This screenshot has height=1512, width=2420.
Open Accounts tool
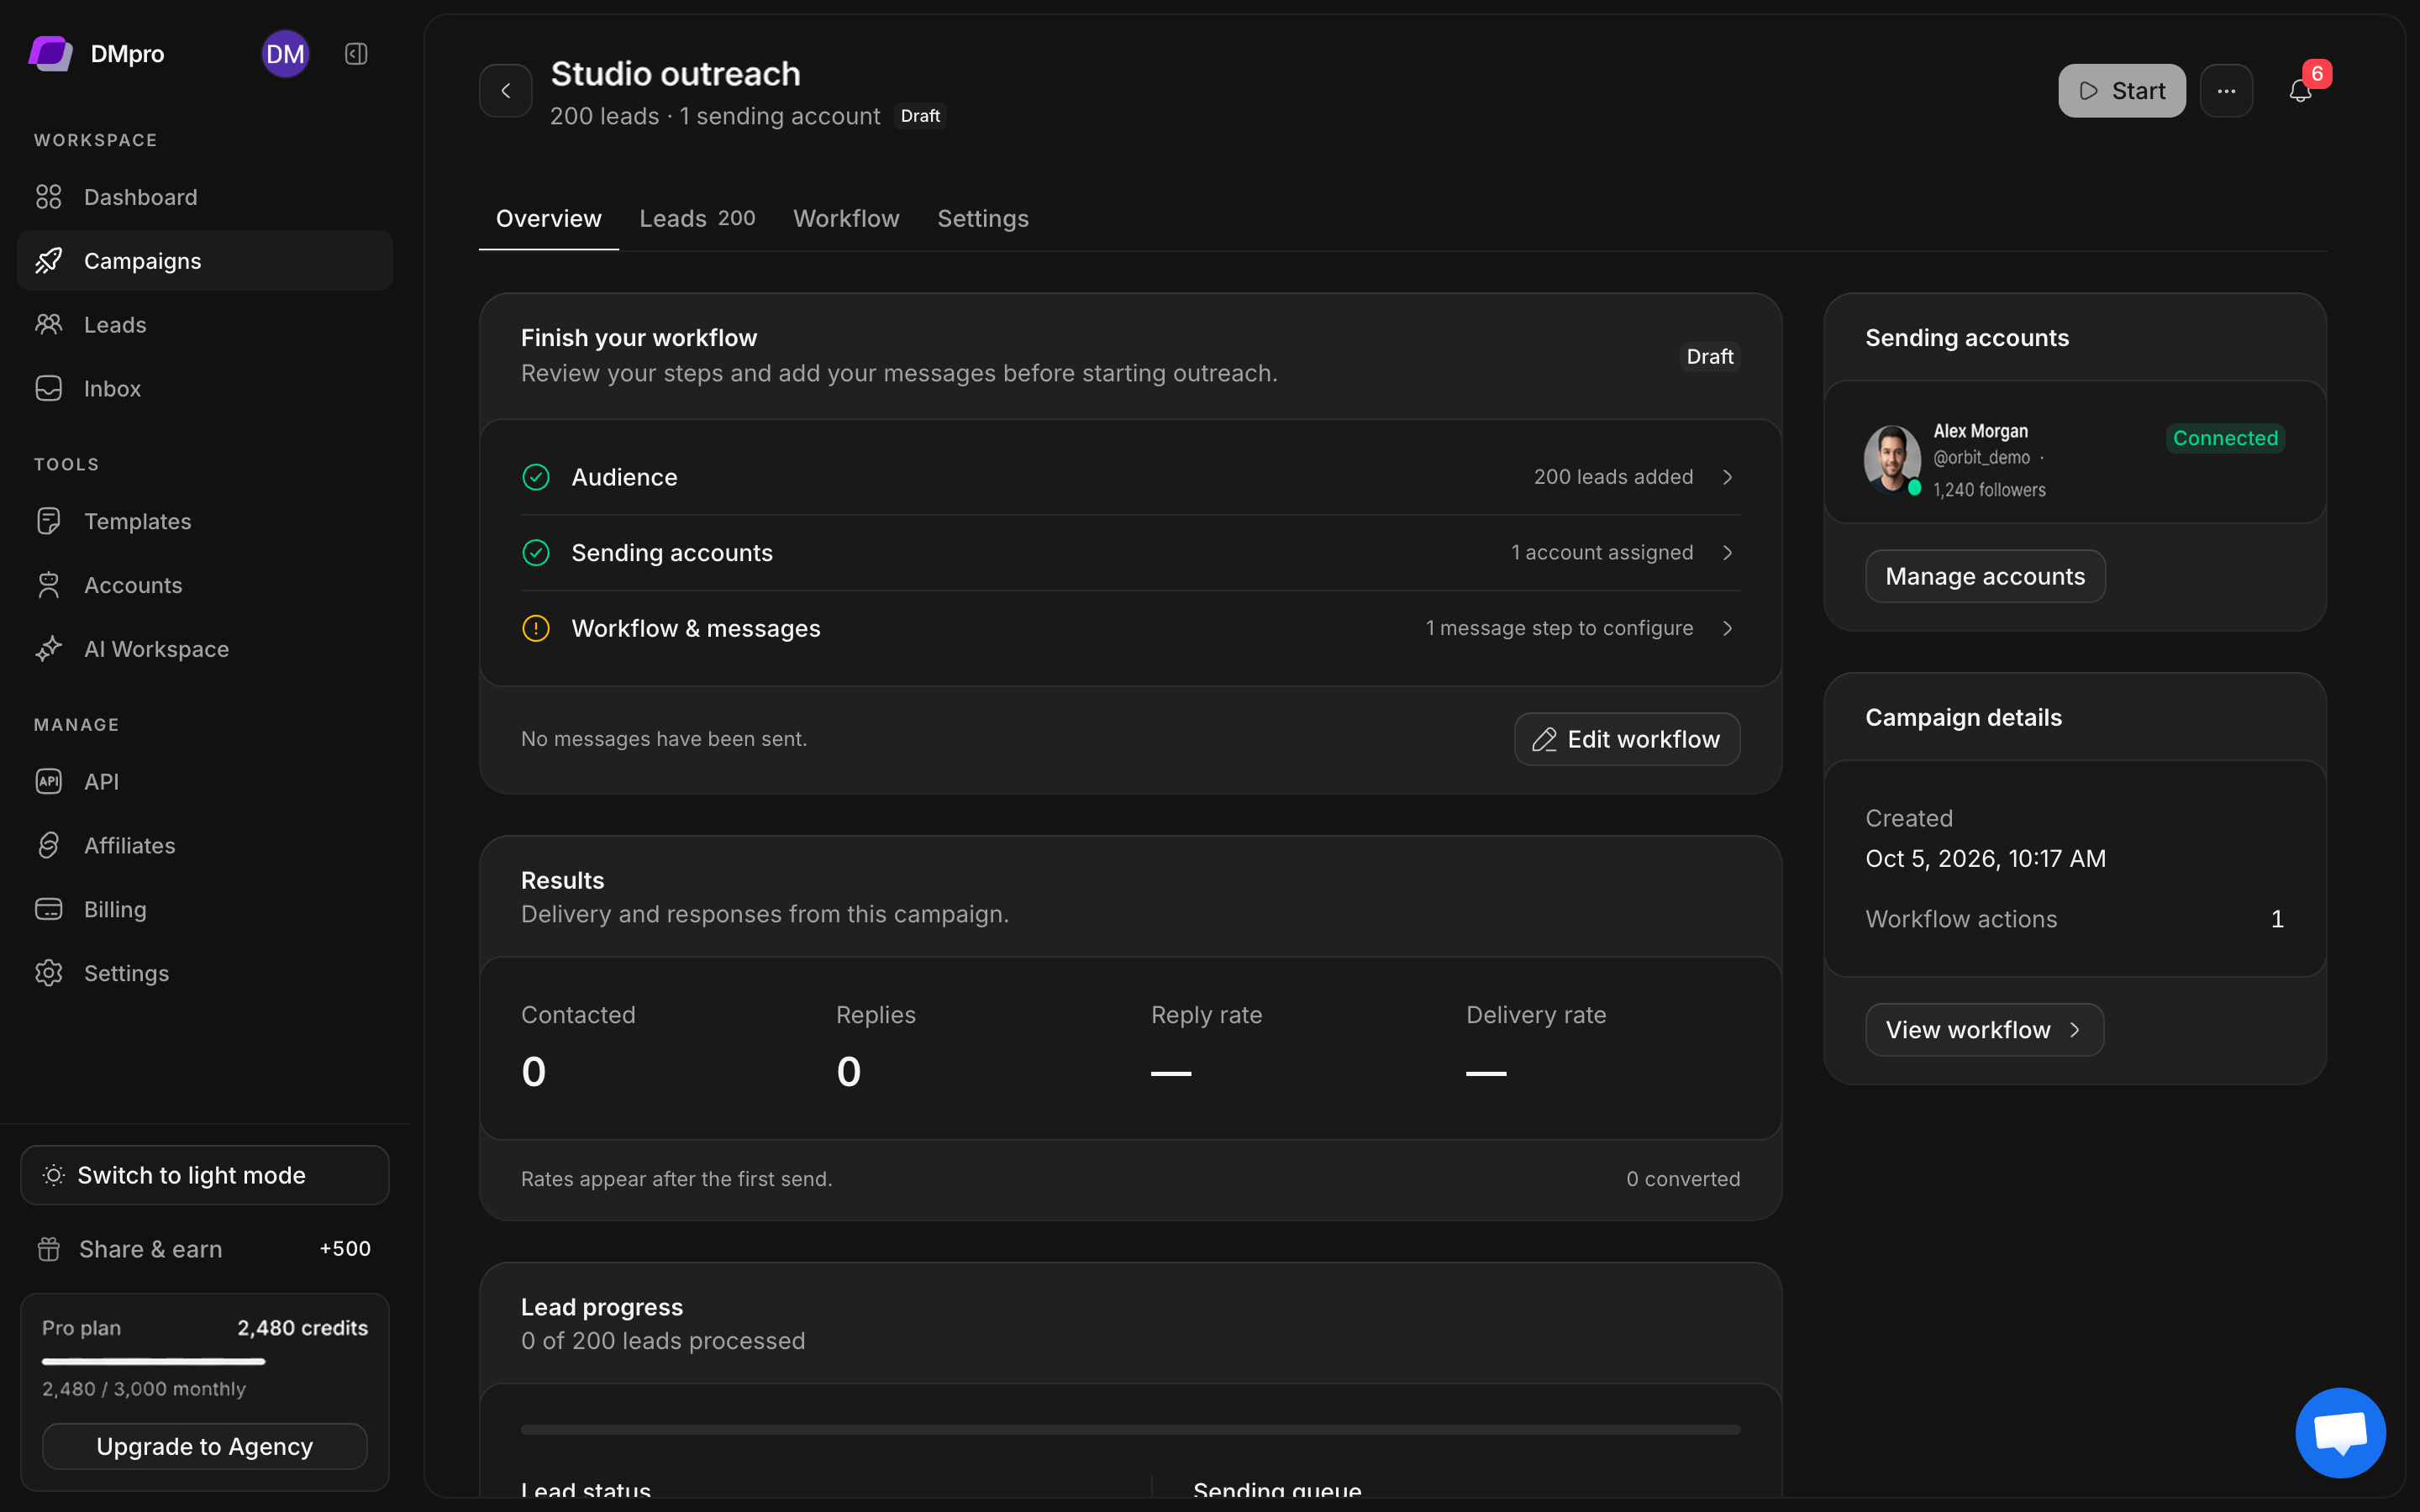click(x=205, y=585)
